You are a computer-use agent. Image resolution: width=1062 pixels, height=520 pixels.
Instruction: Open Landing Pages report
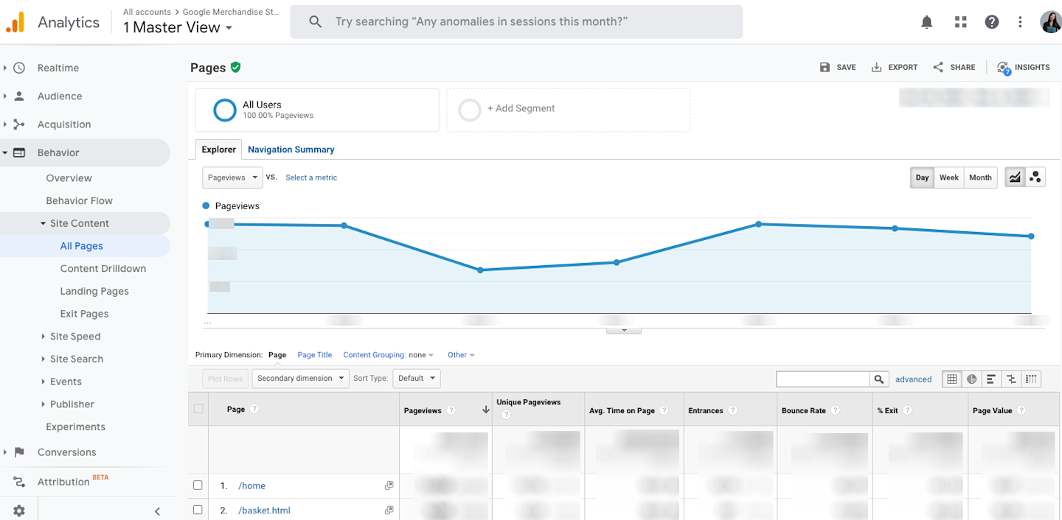94,292
